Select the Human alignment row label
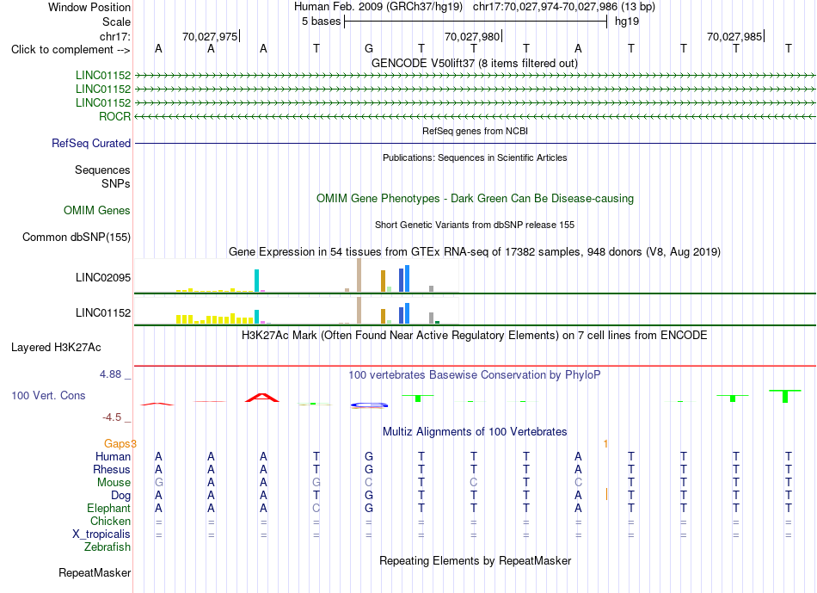 [x=113, y=456]
